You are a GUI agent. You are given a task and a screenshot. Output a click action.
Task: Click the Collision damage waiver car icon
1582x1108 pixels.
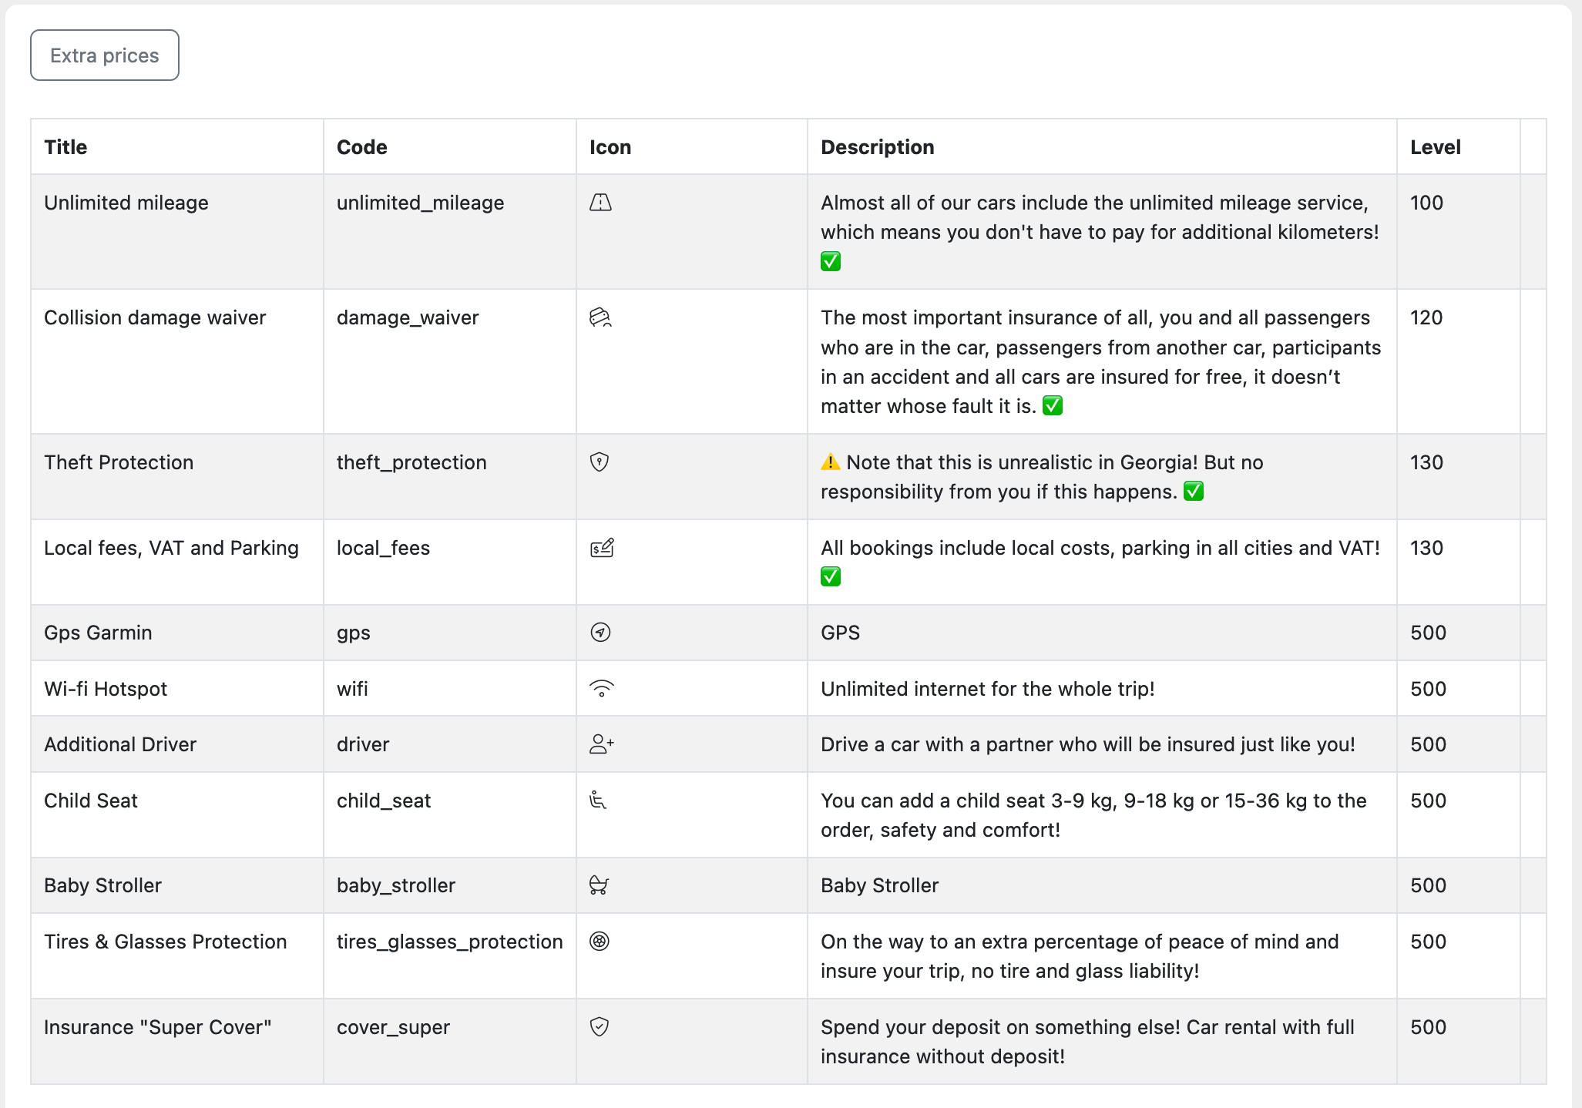click(600, 317)
